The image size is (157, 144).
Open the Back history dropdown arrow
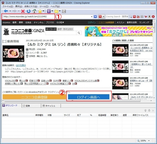(10, 11)
